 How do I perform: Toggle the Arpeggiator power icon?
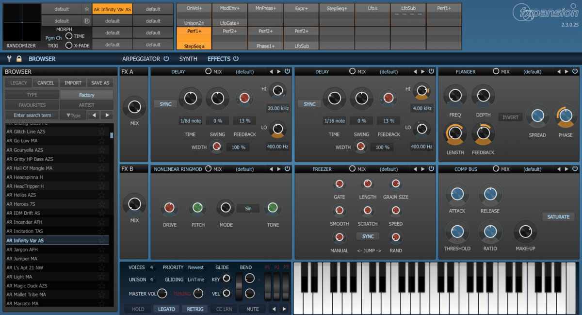[166, 59]
